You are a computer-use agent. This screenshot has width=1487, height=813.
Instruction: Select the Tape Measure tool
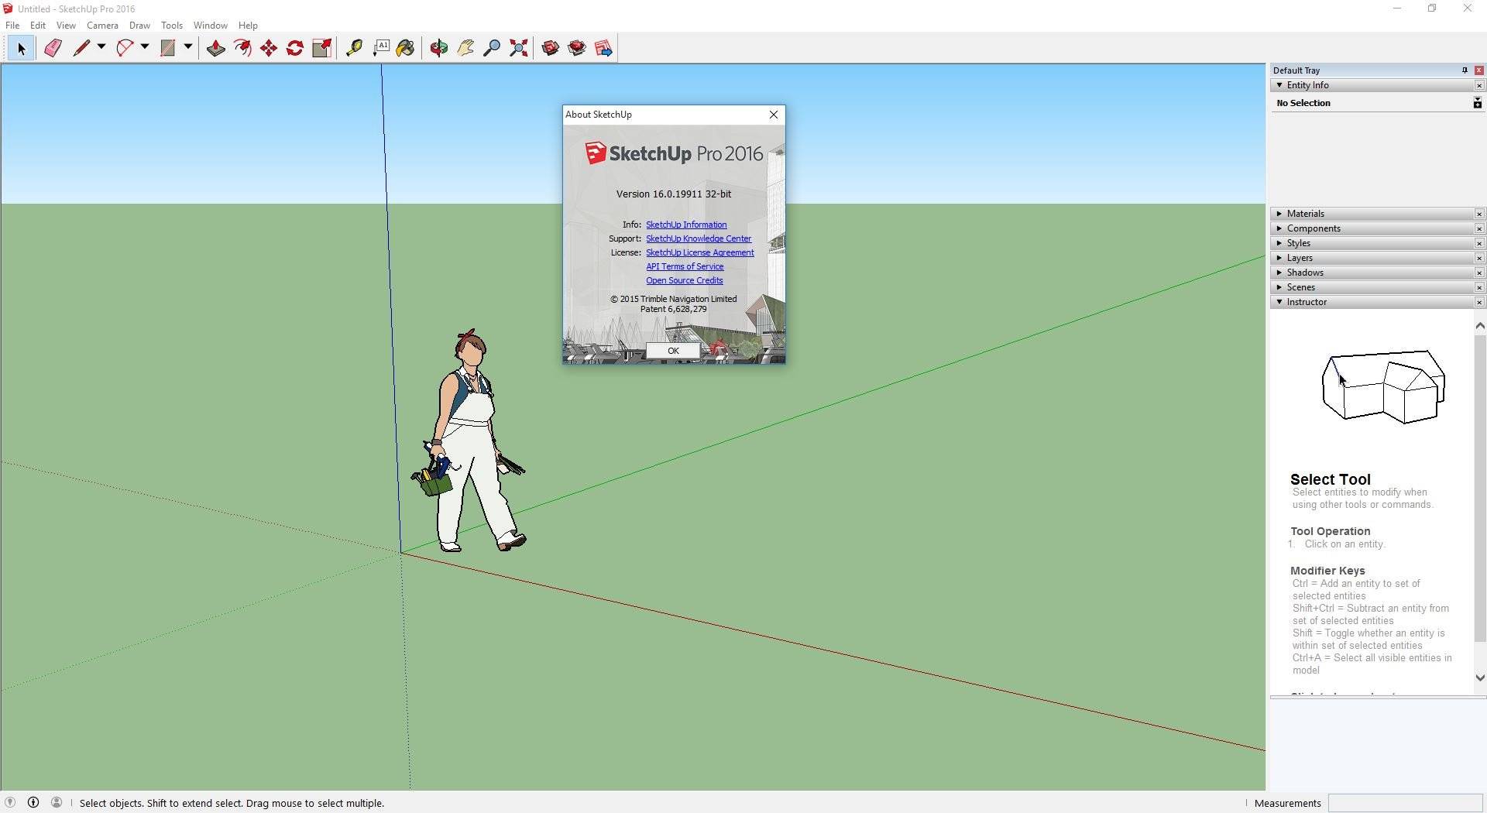(x=354, y=48)
